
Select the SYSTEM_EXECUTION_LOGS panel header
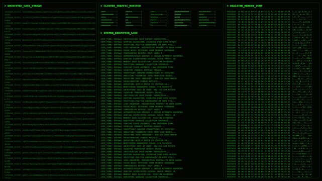pyautogui.click(x=119, y=33)
